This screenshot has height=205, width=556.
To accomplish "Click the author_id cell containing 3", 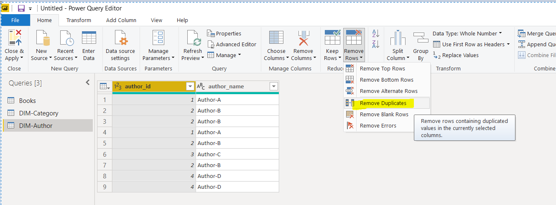I will (x=154, y=154).
